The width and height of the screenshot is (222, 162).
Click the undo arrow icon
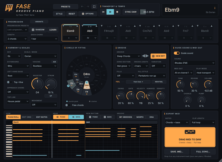pyautogui.click(x=82, y=7)
